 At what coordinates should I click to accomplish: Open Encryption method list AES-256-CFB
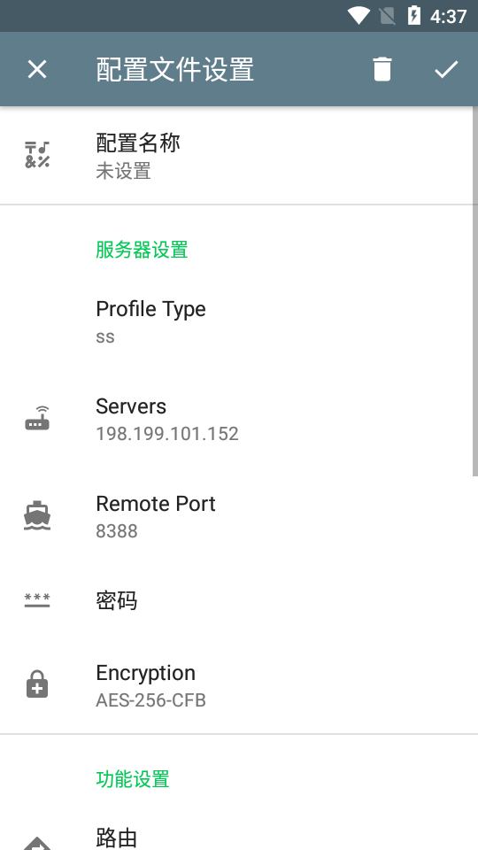point(239,685)
